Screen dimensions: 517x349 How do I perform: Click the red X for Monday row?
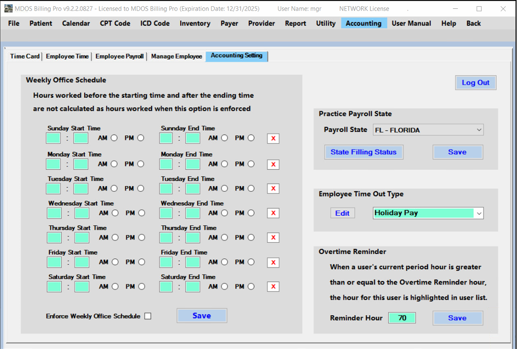273,164
